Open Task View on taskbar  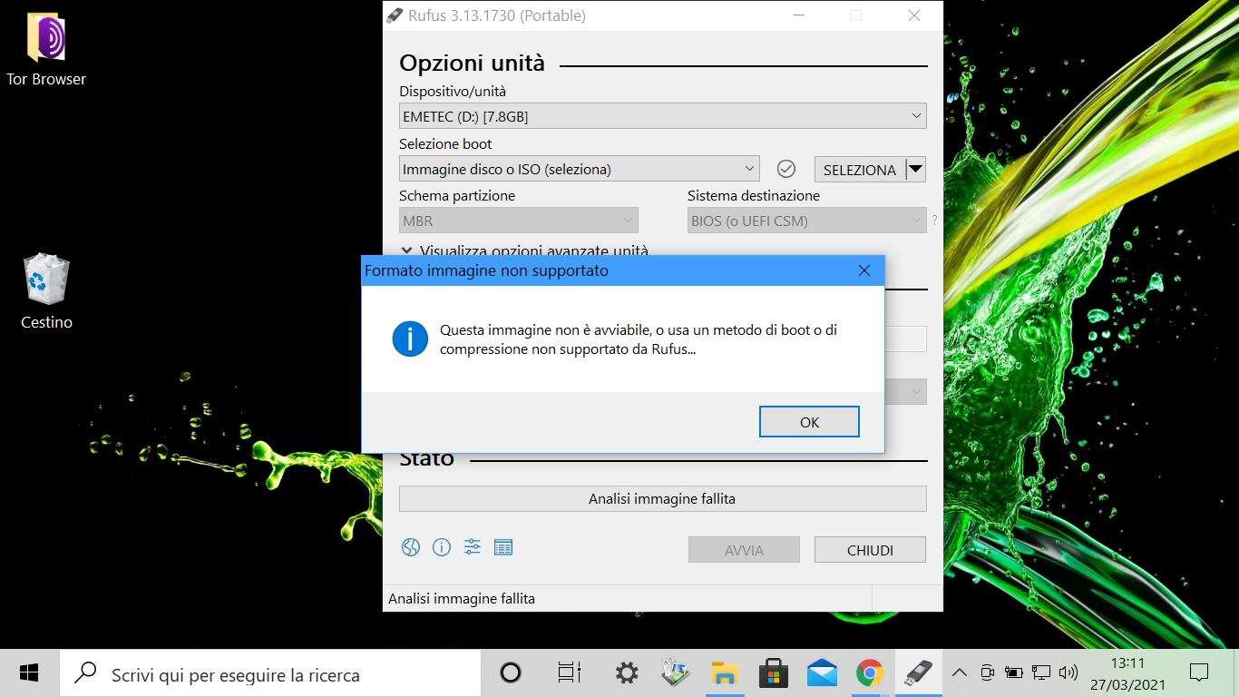tap(569, 673)
